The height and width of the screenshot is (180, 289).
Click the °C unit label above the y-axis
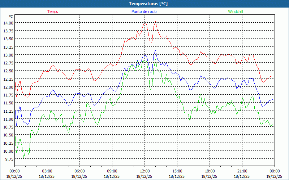tap(11, 17)
